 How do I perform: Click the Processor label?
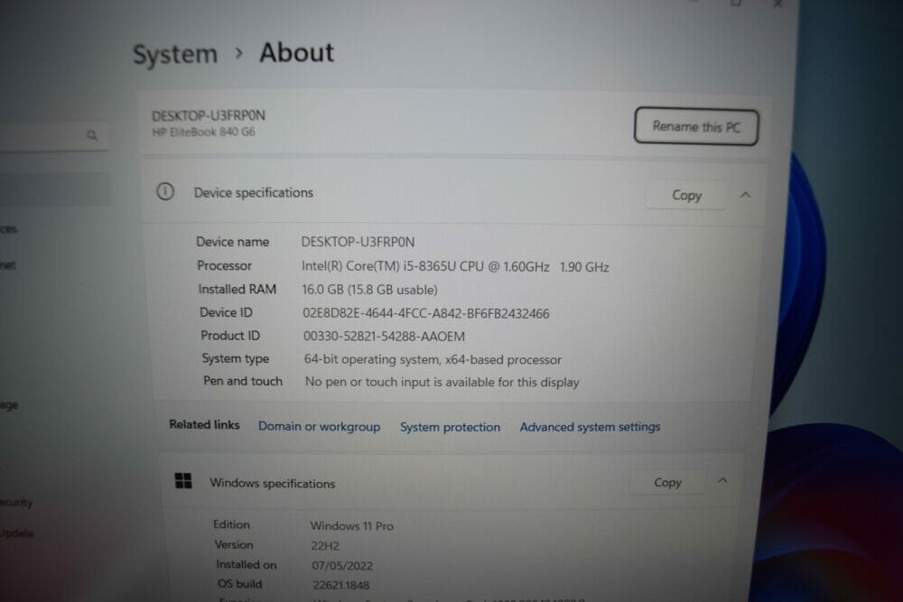coord(224,265)
